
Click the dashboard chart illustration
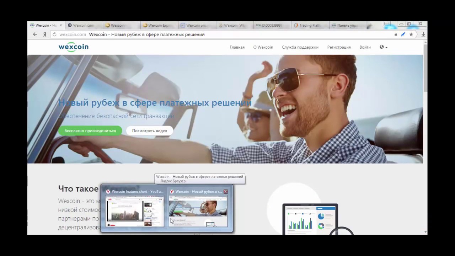pos(310,219)
